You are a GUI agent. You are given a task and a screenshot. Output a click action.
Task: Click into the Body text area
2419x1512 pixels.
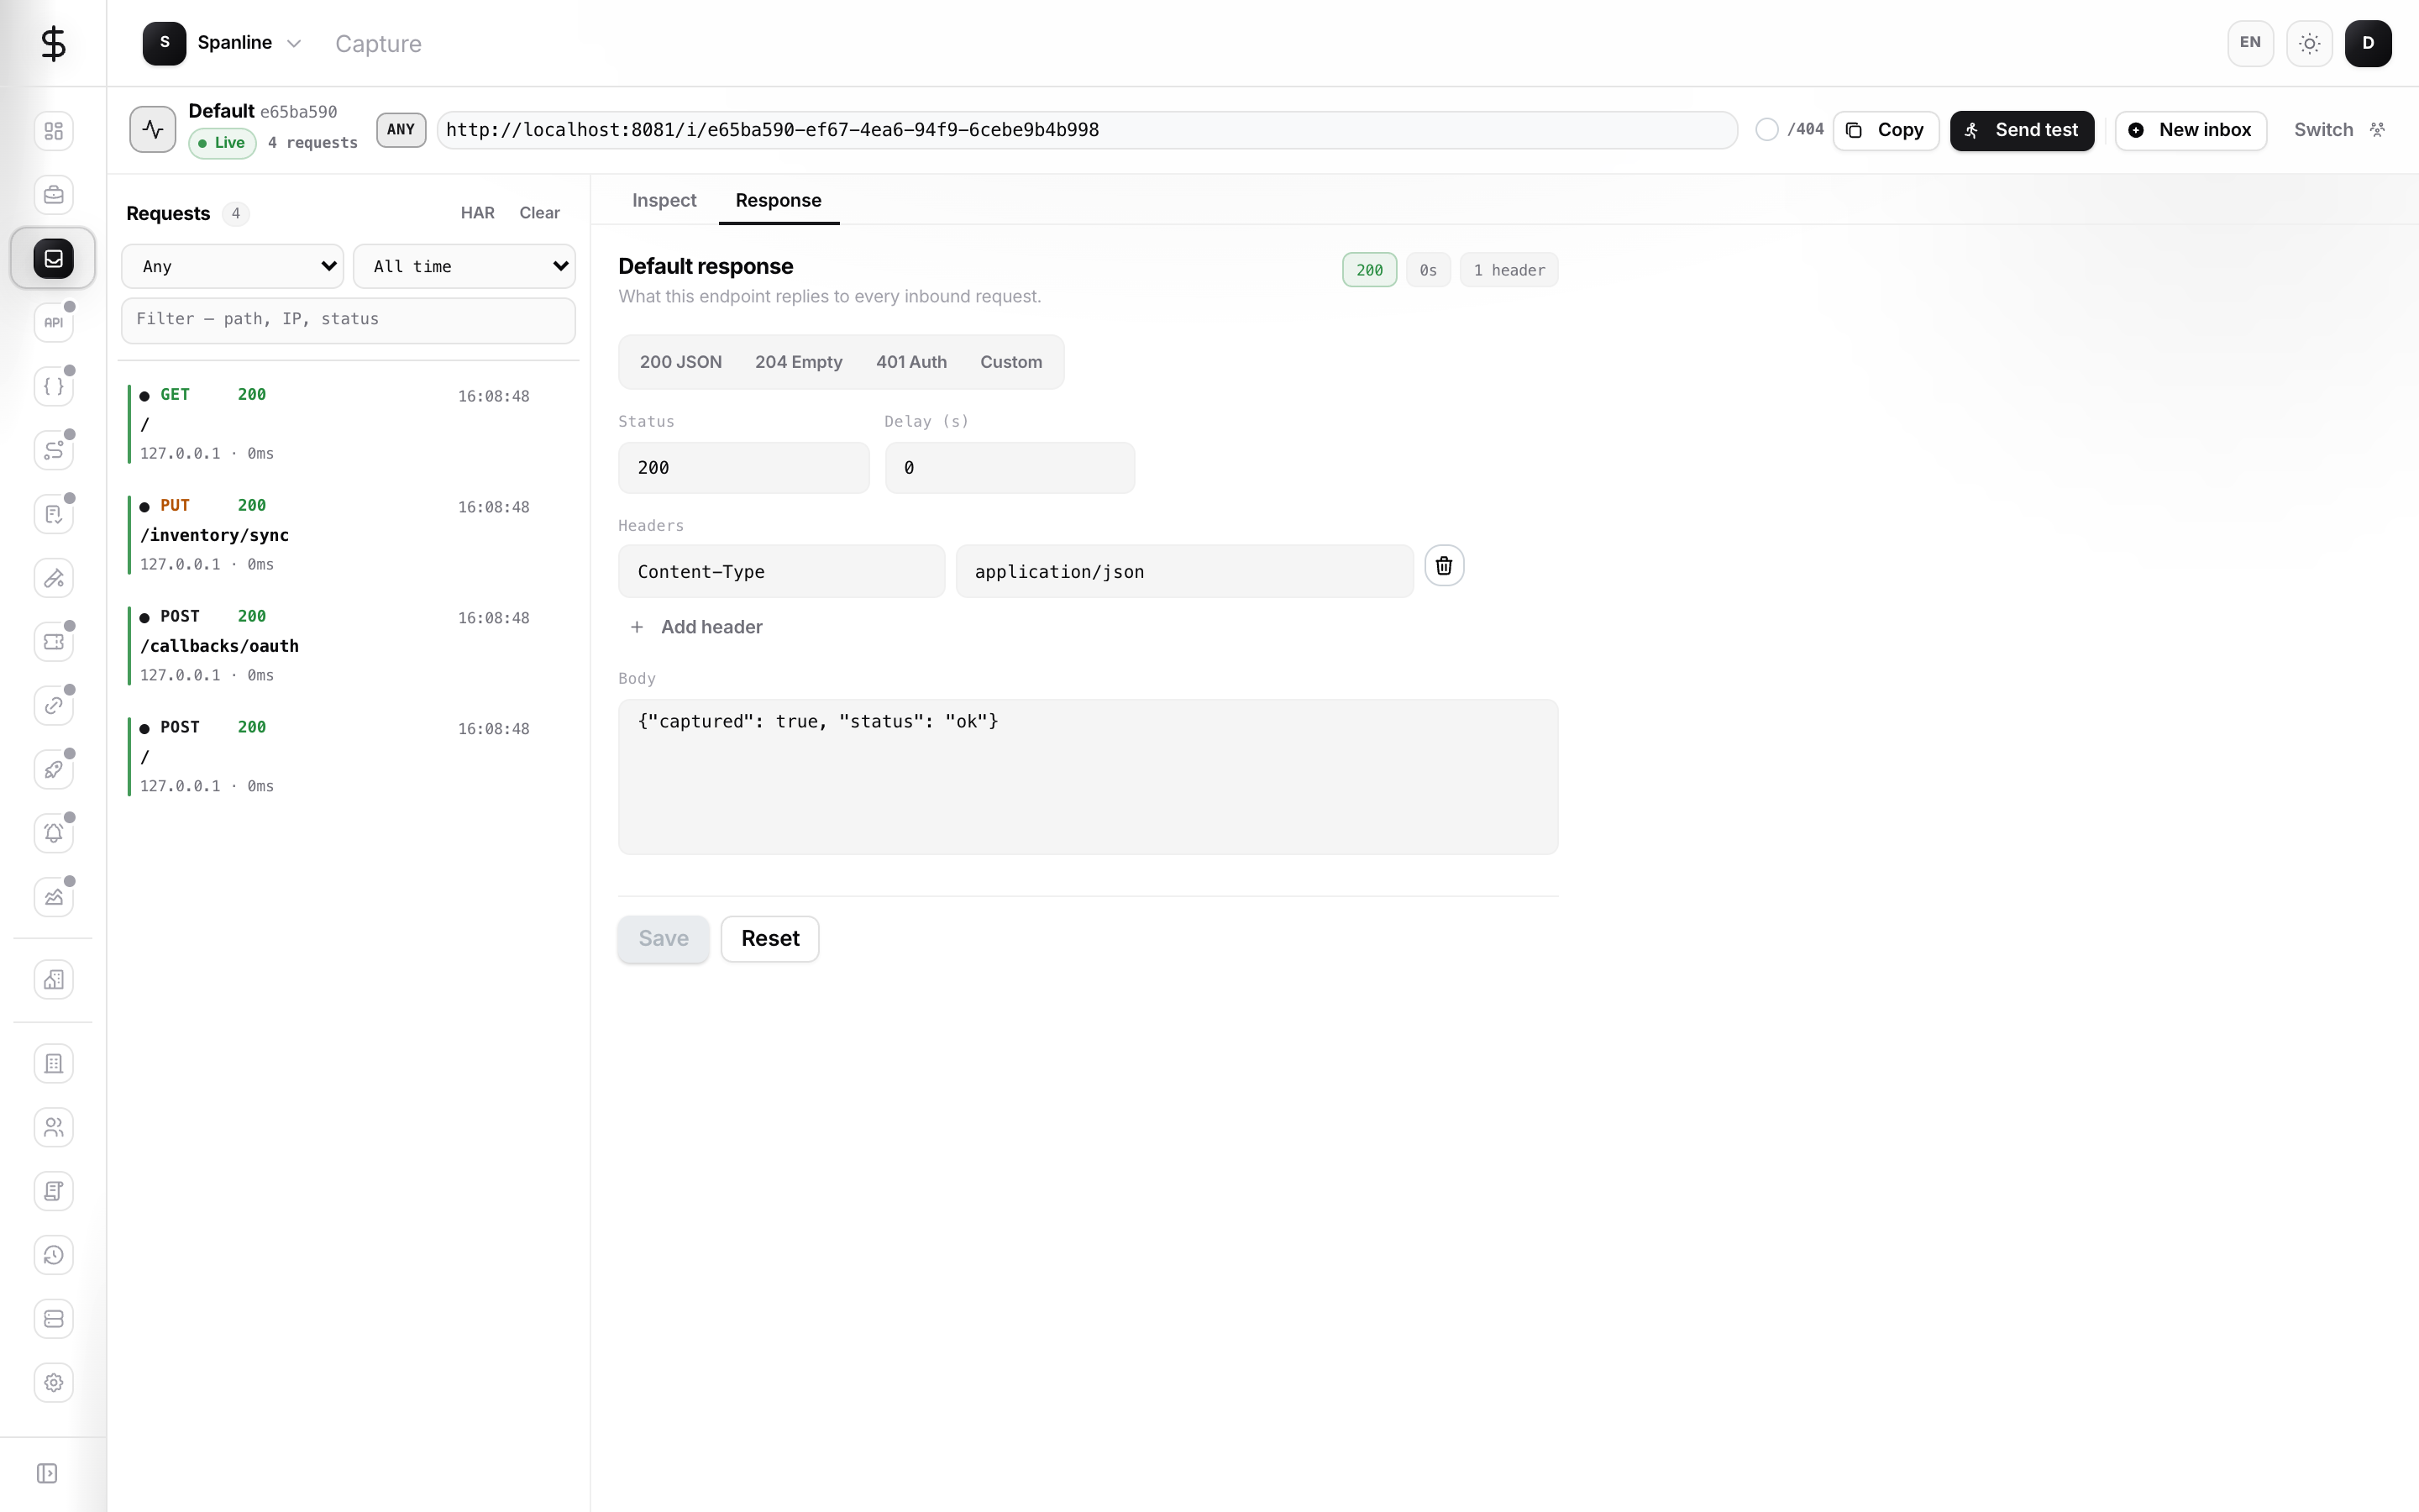(x=1088, y=777)
